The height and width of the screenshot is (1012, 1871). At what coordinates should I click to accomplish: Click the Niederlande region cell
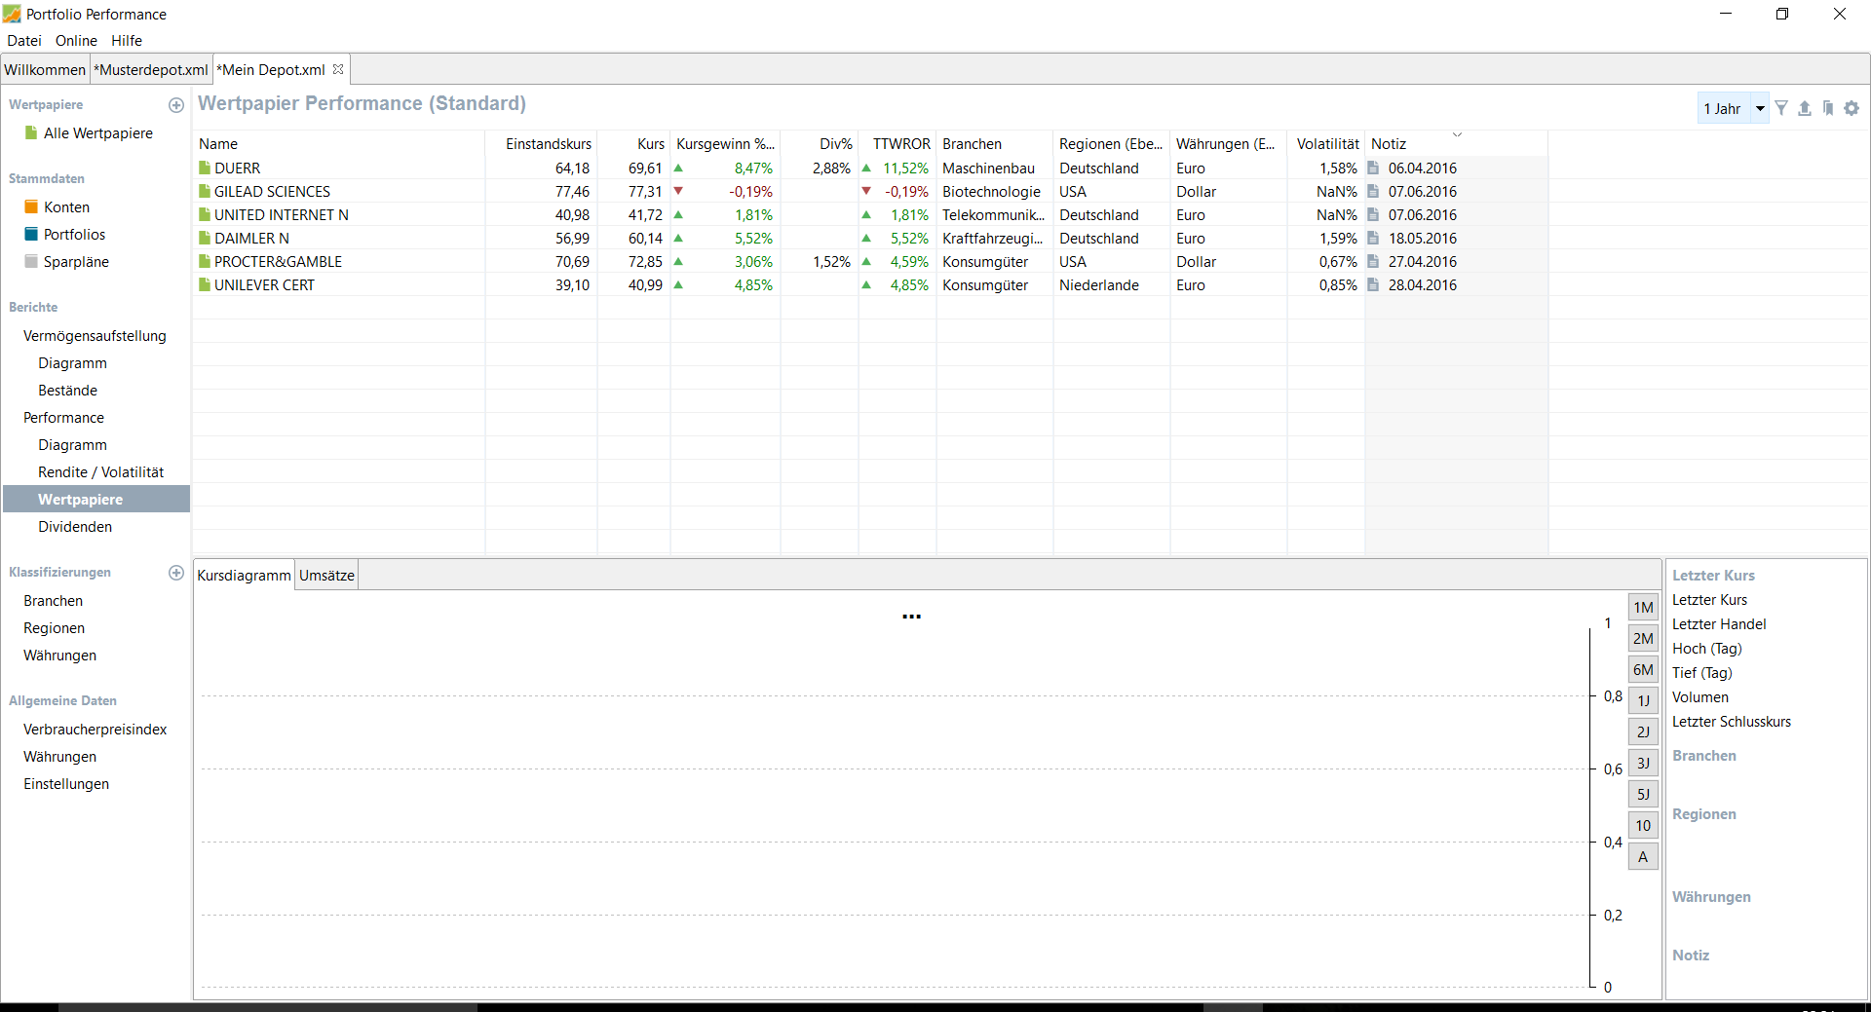click(1099, 284)
